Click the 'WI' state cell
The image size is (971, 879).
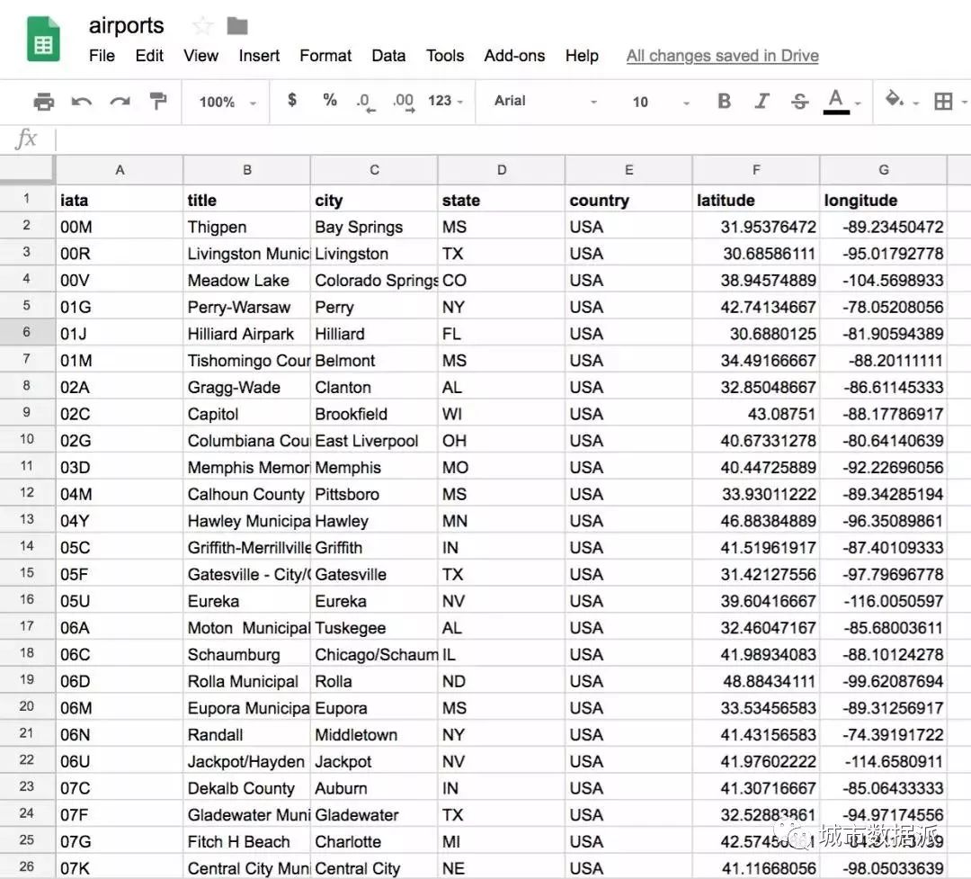pos(502,414)
